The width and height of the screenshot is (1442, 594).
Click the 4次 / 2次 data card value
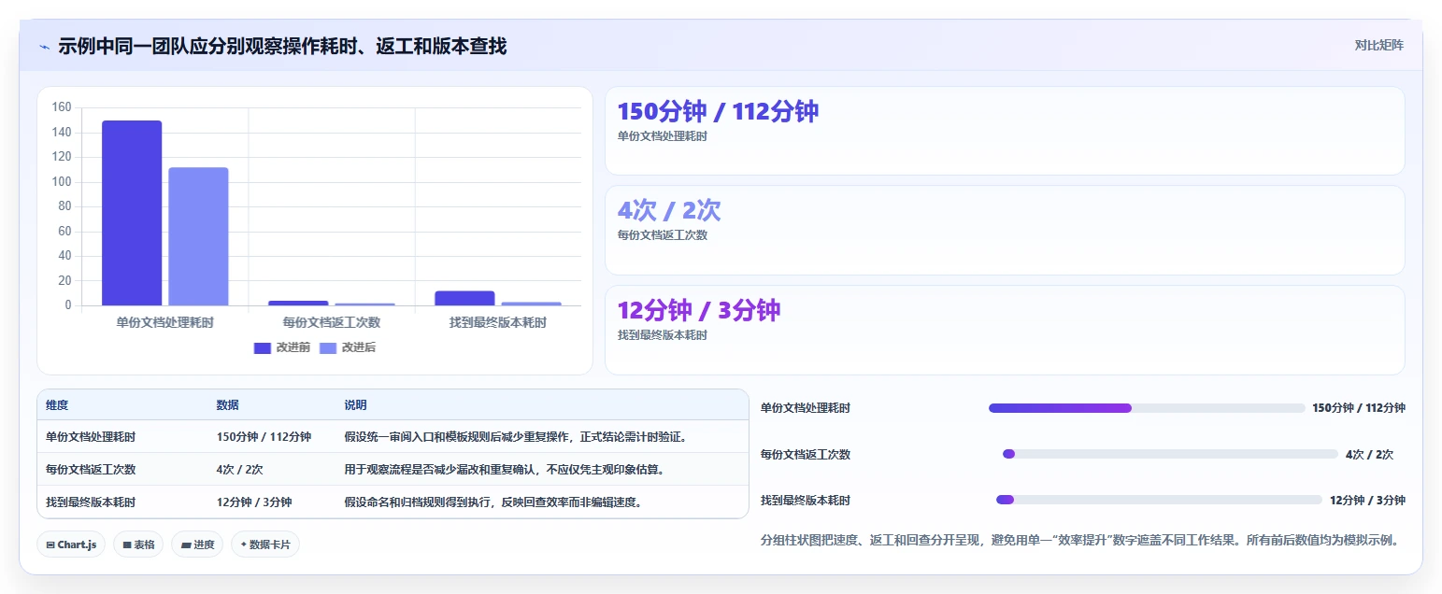669,210
